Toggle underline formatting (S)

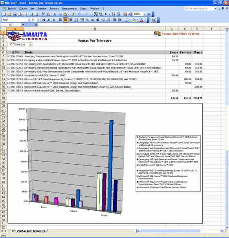pos(54,20)
